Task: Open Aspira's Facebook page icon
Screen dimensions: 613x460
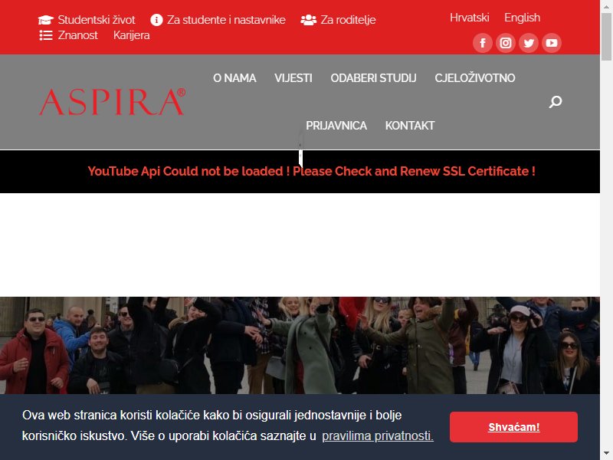Action: 483,43
